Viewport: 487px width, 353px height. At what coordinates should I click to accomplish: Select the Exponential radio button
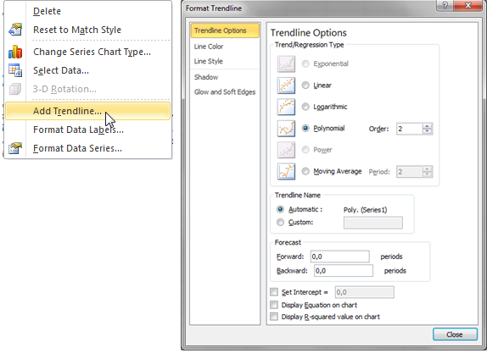pos(305,63)
